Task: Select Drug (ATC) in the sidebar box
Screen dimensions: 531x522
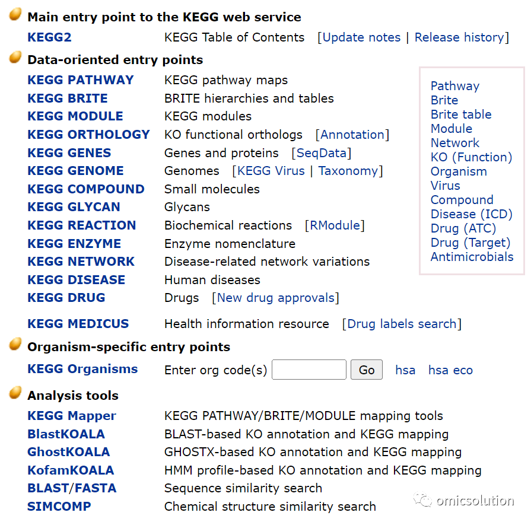Action: (463, 228)
